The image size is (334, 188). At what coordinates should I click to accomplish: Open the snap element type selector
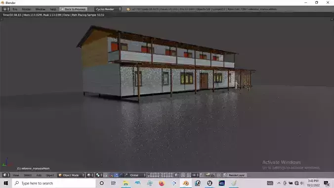click(x=195, y=175)
